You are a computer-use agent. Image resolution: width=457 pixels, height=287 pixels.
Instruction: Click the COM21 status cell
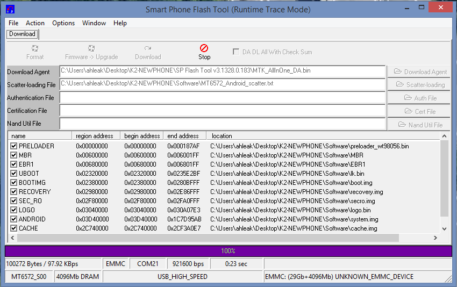(x=148, y=264)
